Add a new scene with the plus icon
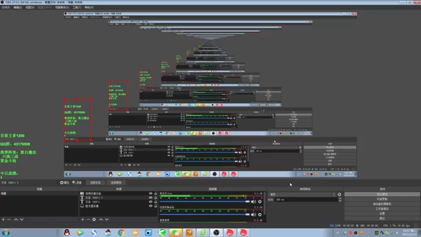 tap(3, 220)
